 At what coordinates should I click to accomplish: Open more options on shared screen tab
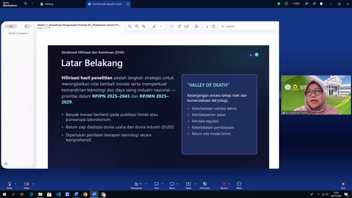point(128,4)
